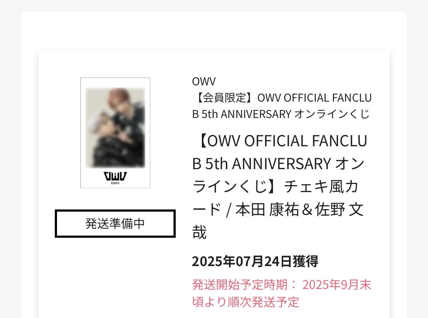This screenshot has height=318, width=428.
Task: Click the small owv caption under logo
Action: pyautogui.click(x=115, y=183)
